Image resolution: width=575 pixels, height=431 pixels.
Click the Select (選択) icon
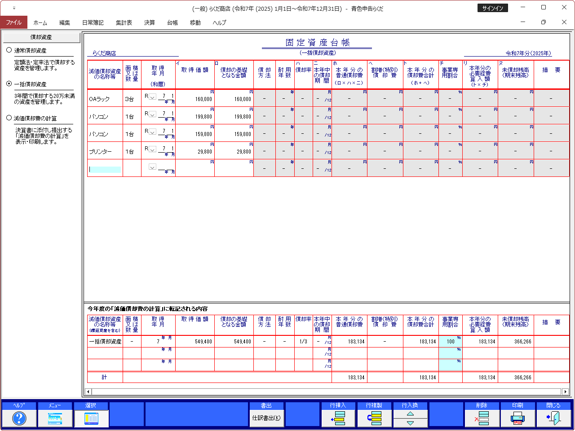91,418
